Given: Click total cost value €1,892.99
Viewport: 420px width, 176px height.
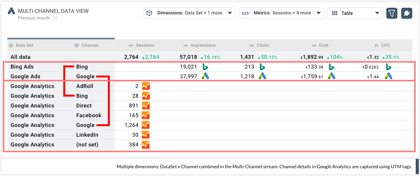Looking at the screenshot, I should pos(312,57).
